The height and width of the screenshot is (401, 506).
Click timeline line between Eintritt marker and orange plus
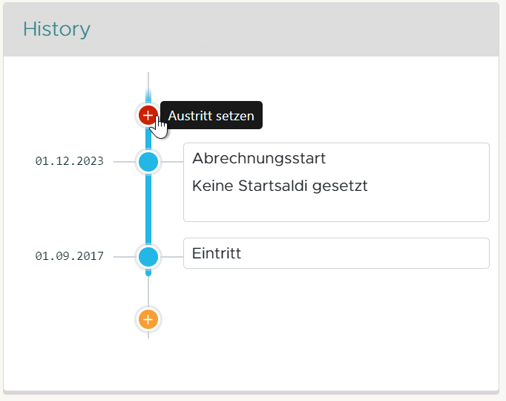148,291
